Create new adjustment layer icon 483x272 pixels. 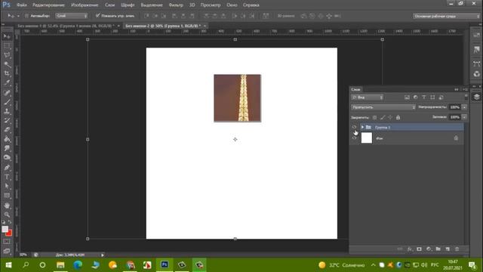coord(429,249)
